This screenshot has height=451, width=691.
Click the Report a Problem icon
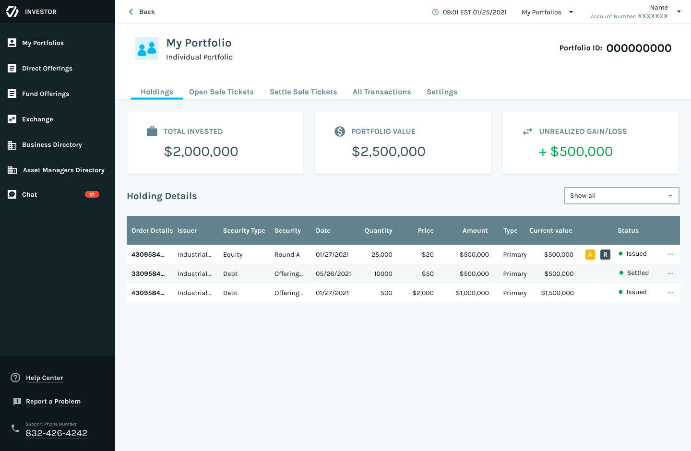(x=17, y=402)
